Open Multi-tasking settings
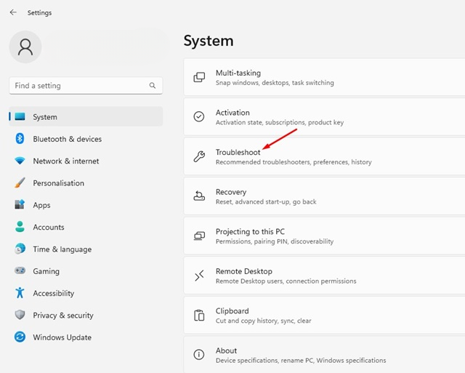 click(x=325, y=77)
